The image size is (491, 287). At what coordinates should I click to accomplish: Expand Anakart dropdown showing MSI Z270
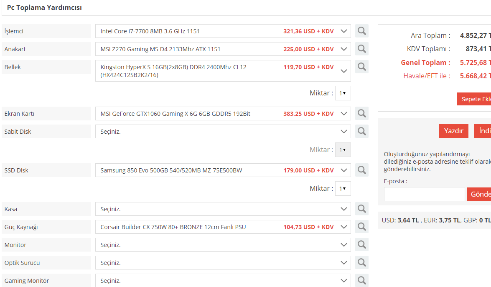pos(223,49)
